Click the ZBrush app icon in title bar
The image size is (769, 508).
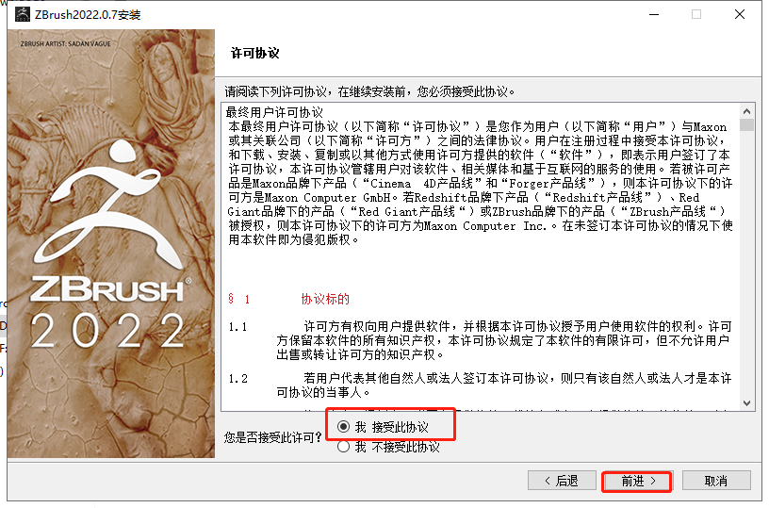coord(22,15)
